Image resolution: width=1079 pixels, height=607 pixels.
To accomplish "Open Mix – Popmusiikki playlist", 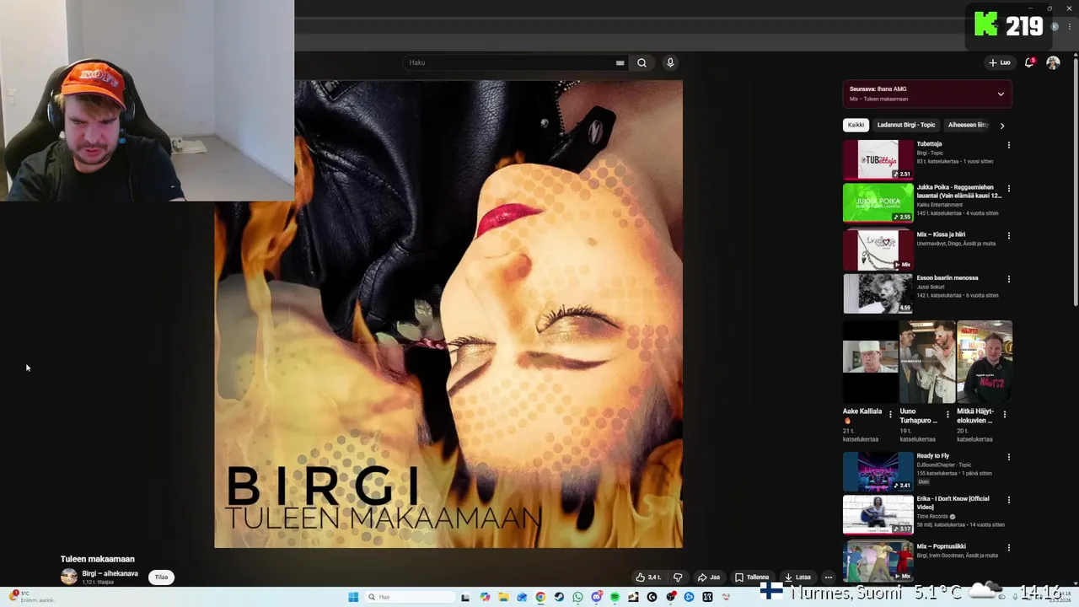I will [x=878, y=561].
